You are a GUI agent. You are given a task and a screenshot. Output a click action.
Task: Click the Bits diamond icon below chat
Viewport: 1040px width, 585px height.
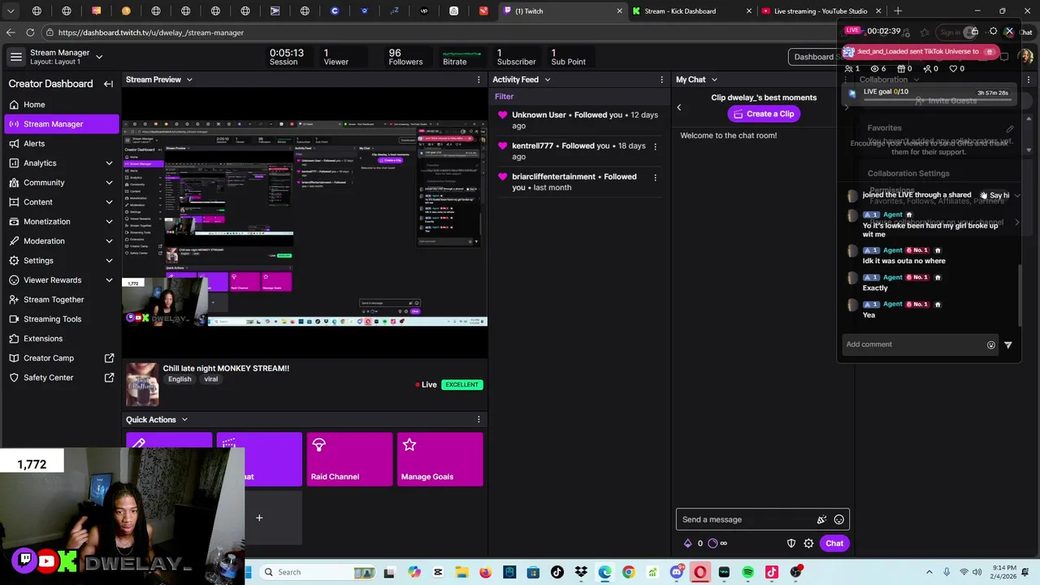pyautogui.click(x=687, y=544)
